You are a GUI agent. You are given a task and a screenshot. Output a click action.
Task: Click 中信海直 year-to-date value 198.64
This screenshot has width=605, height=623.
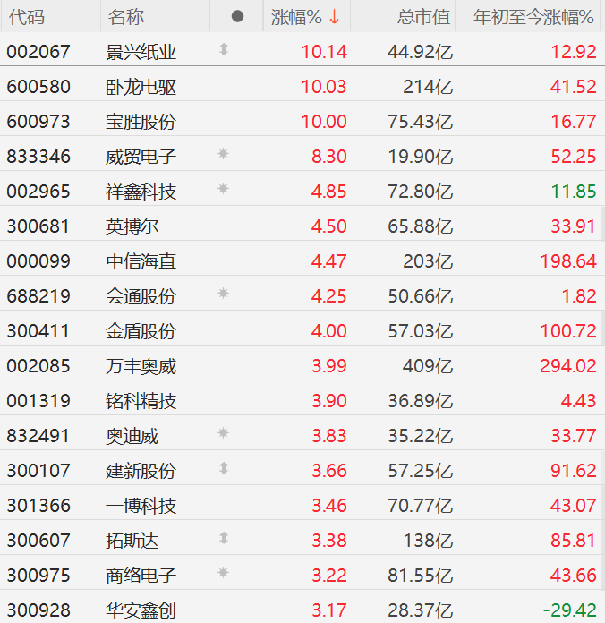(x=568, y=261)
